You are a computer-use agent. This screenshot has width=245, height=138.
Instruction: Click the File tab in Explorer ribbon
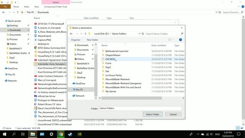point(5,7)
